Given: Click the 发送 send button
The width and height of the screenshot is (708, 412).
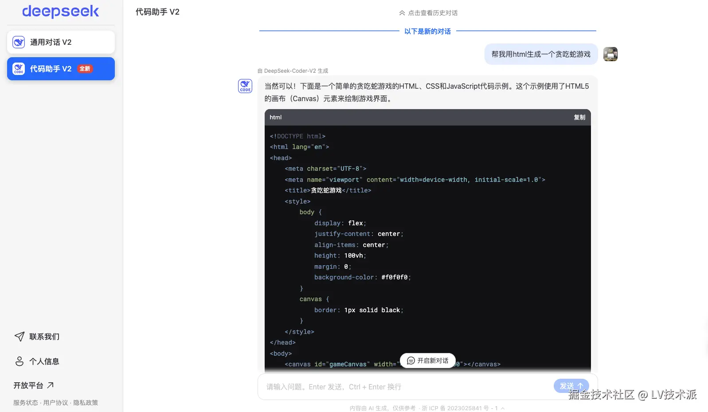Looking at the screenshot, I should click(x=571, y=386).
